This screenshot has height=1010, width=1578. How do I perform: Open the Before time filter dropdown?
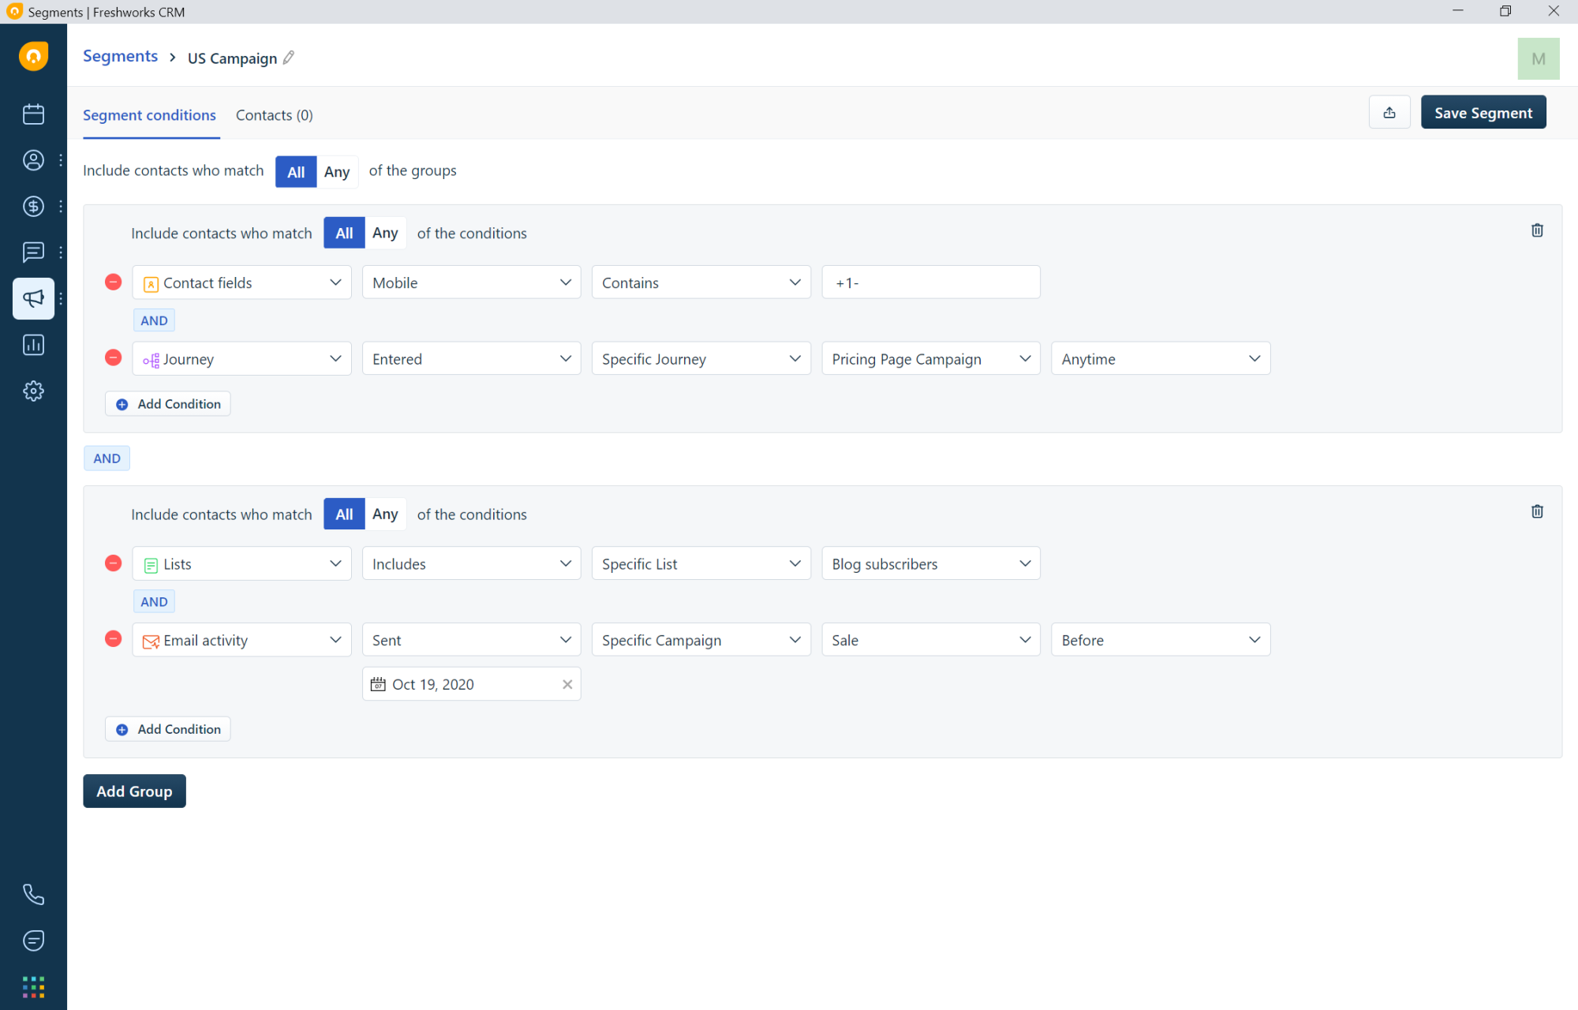(1160, 640)
